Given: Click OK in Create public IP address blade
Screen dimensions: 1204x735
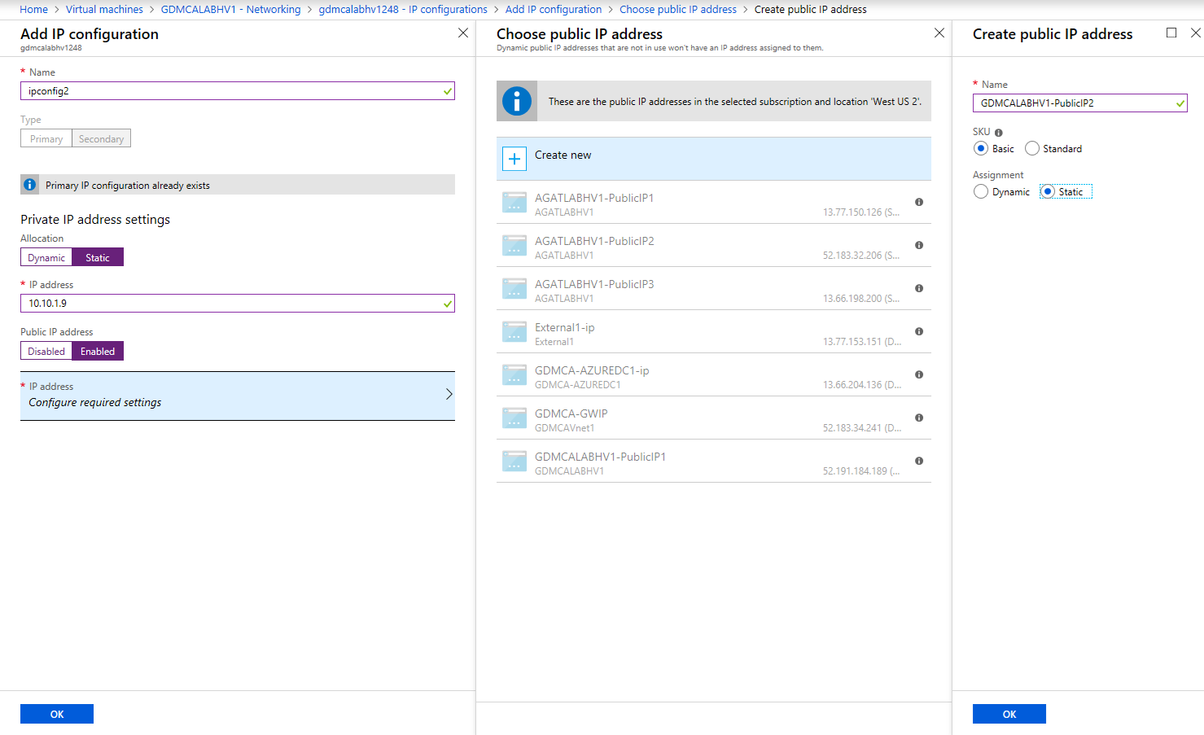Looking at the screenshot, I should click(x=1009, y=714).
